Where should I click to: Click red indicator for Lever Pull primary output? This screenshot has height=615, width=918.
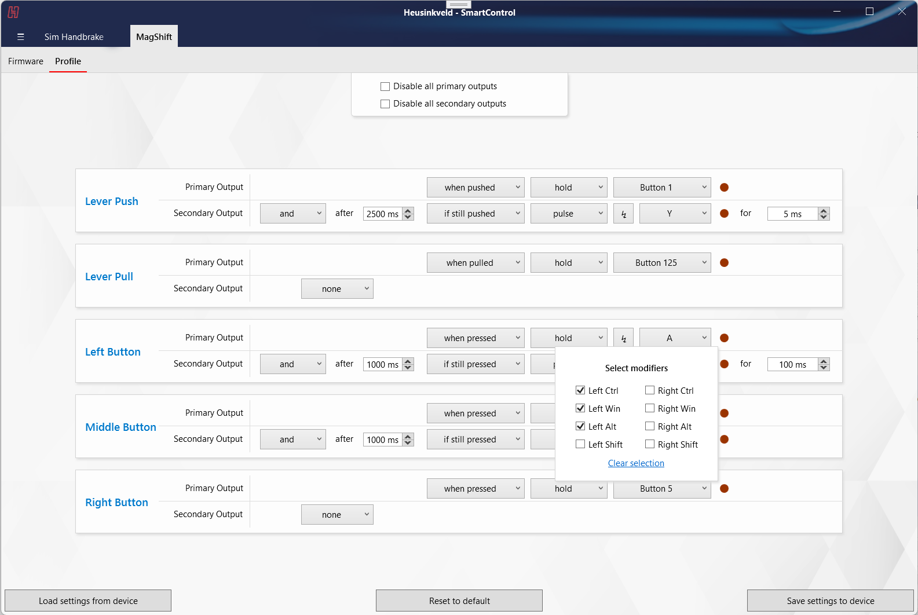coord(724,263)
